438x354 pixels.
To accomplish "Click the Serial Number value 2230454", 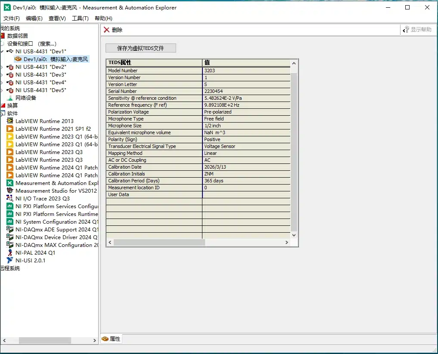I will coord(214,91).
